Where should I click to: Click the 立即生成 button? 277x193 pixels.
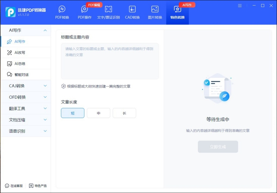pyautogui.click(x=218, y=147)
